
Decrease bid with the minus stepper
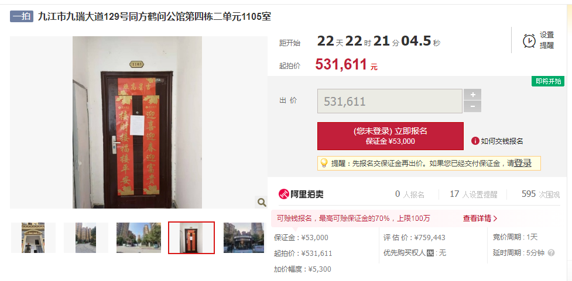tap(472, 107)
